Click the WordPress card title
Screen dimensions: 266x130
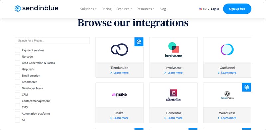pyautogui.click(x=227, y=113)
